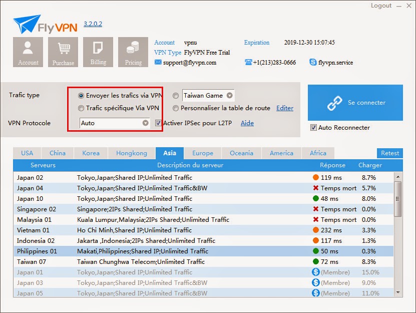This screenshot has width=416, height=313.
Task: Click the Se connecter button
Action: pyautogui.click(x=355, y=103)
